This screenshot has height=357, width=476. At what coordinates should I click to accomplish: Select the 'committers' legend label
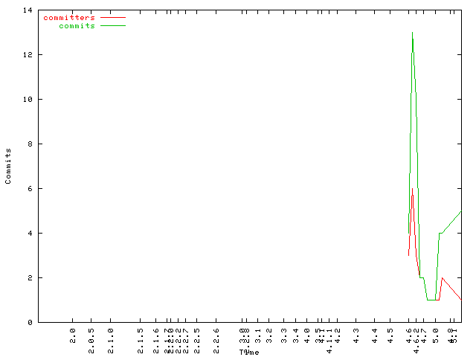click(x=69, y=17)
